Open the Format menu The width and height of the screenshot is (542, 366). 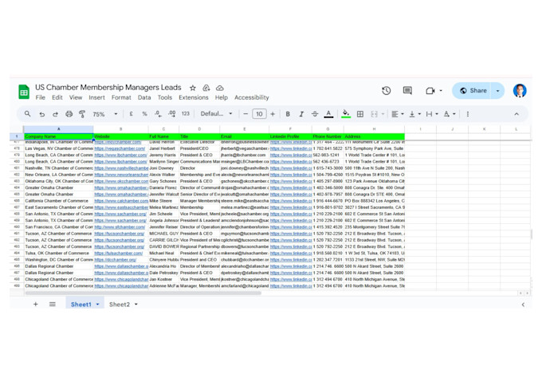pyautogui.click(x=121, y=97)
